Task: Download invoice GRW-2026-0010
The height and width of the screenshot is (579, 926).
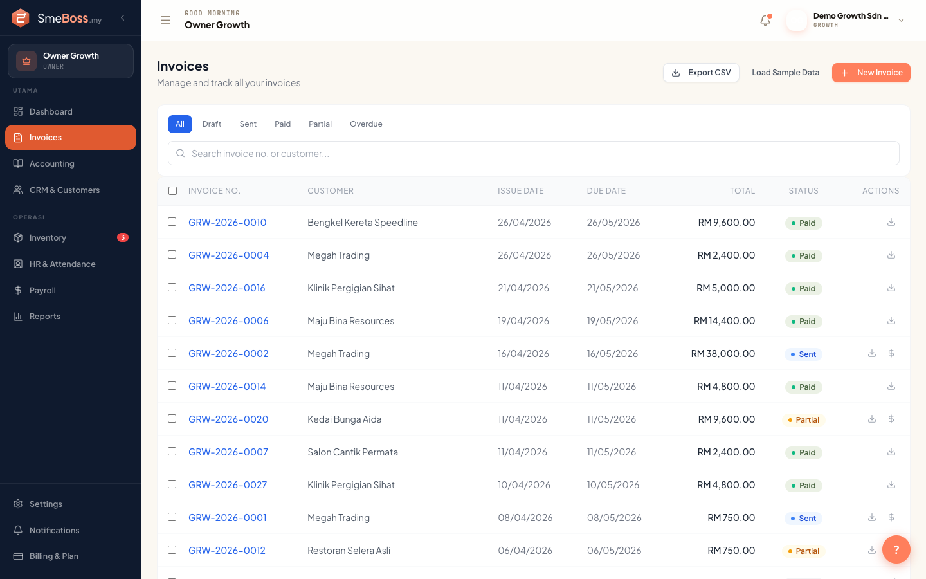Action: point(891,223)
